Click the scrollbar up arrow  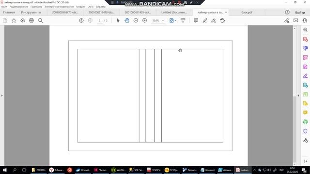point(294,29)
